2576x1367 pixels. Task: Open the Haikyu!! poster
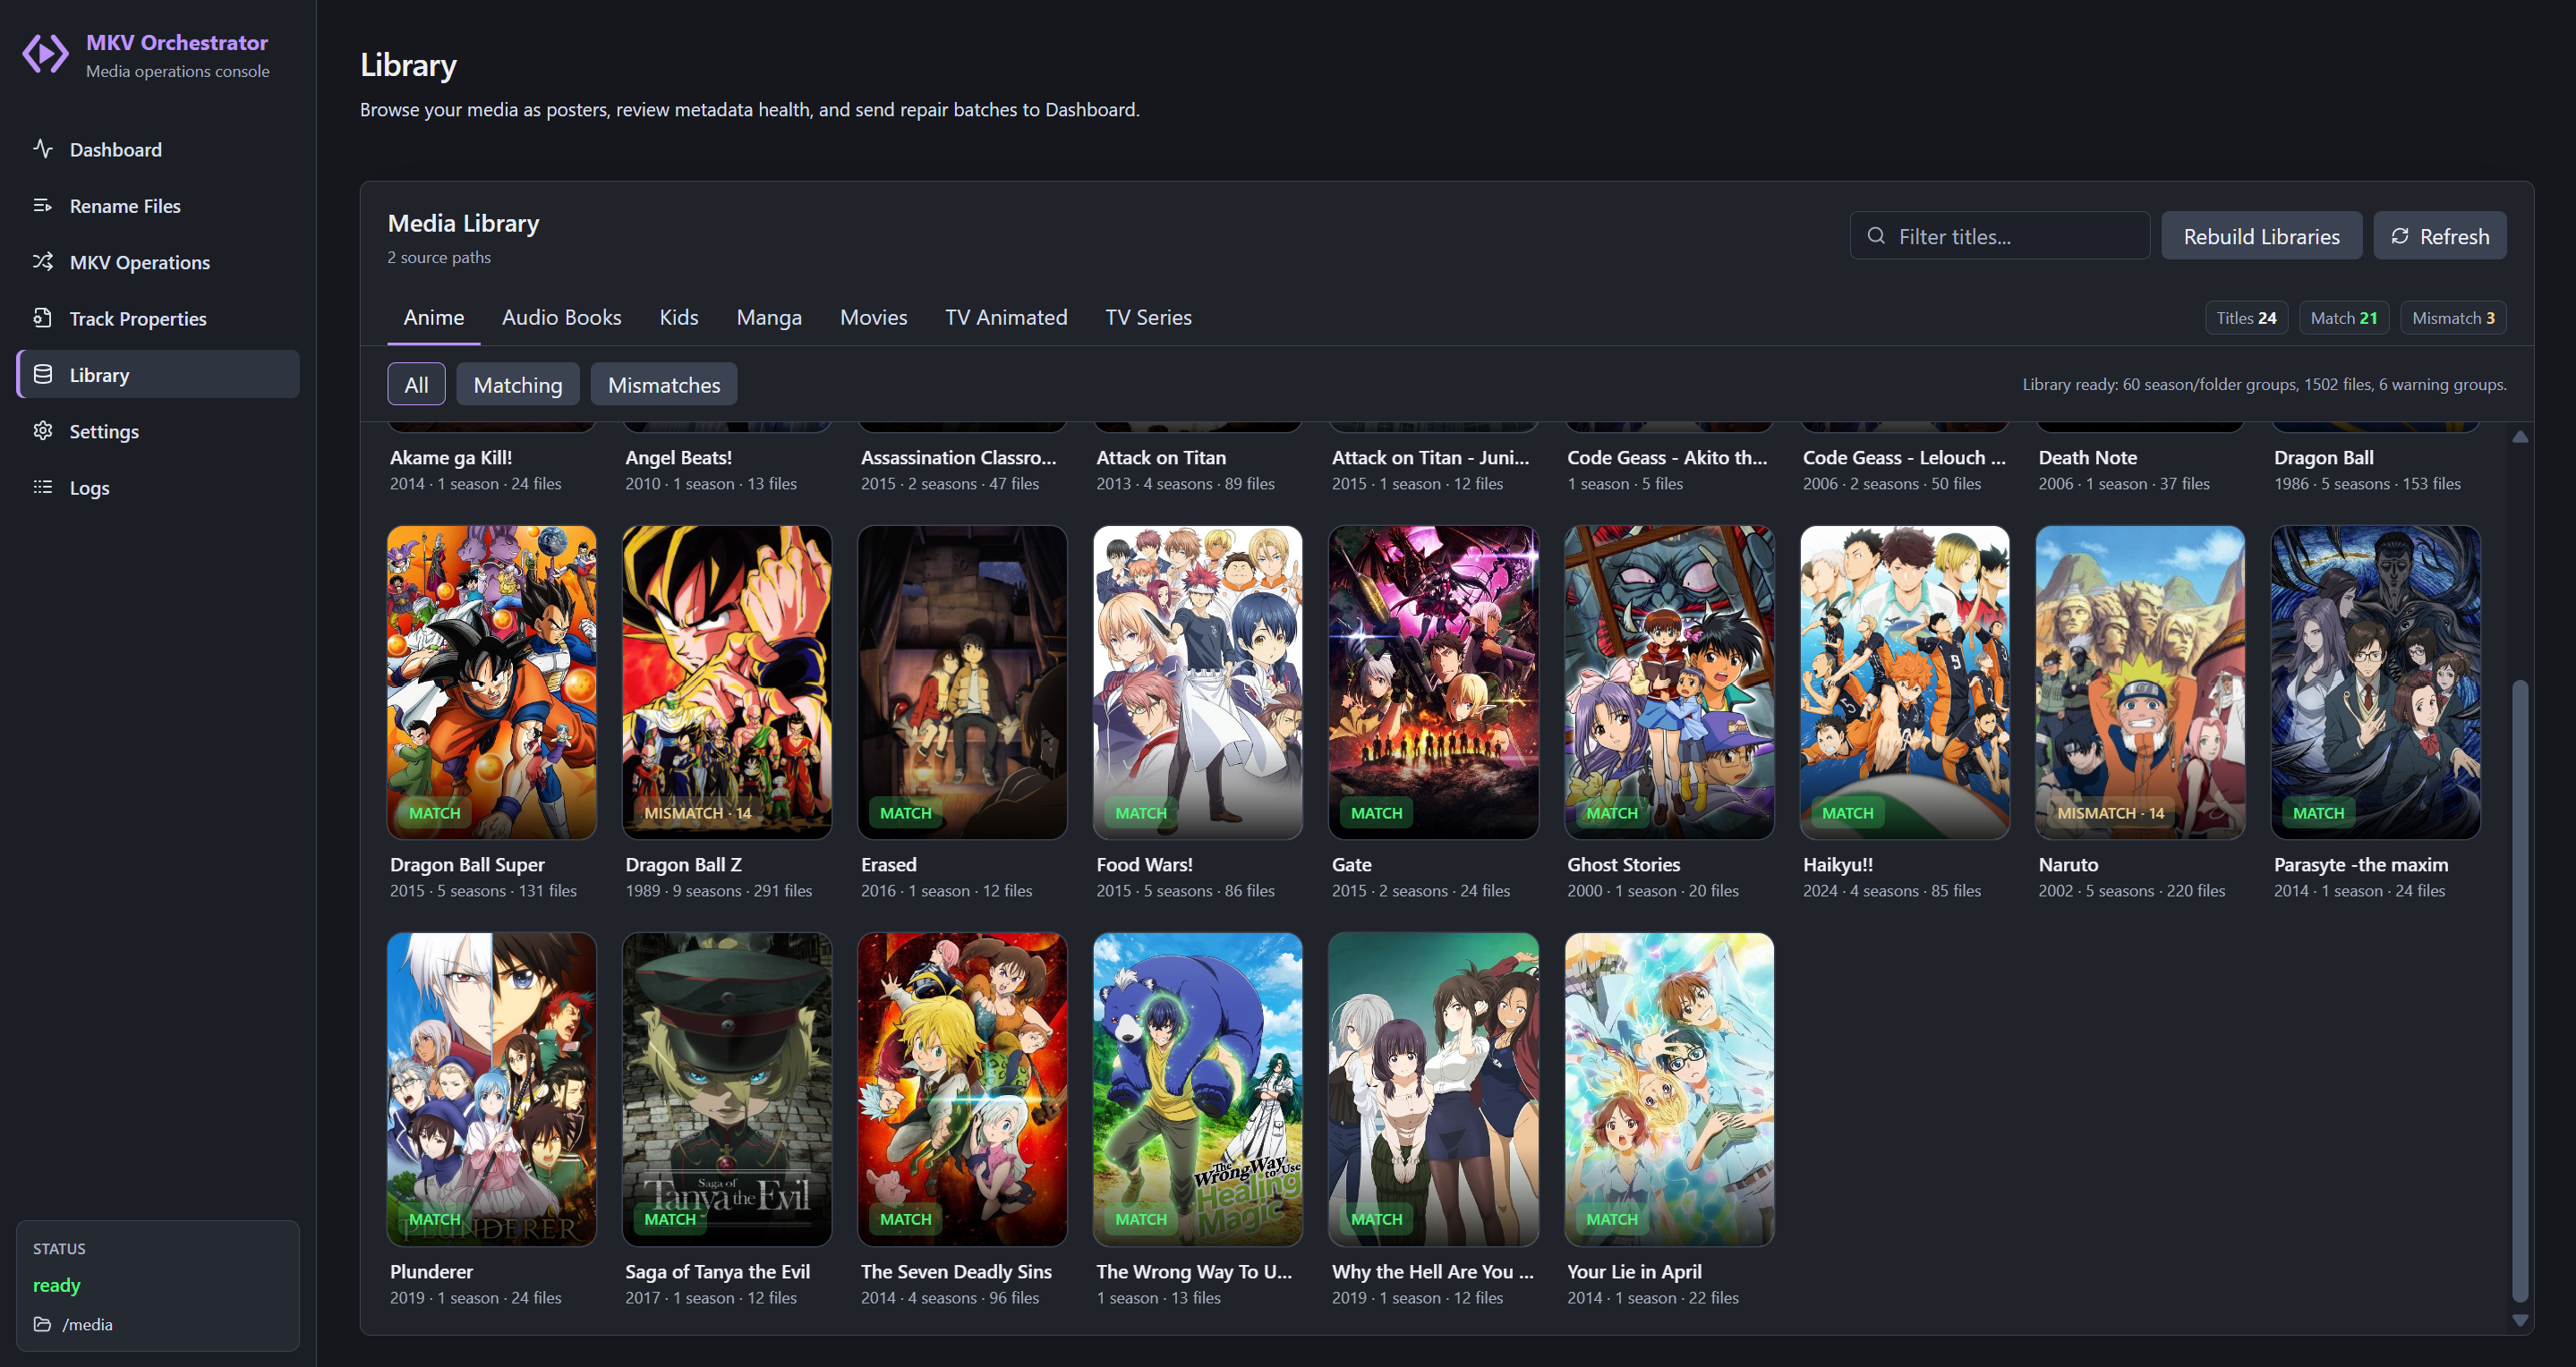tap(1904, 683)
